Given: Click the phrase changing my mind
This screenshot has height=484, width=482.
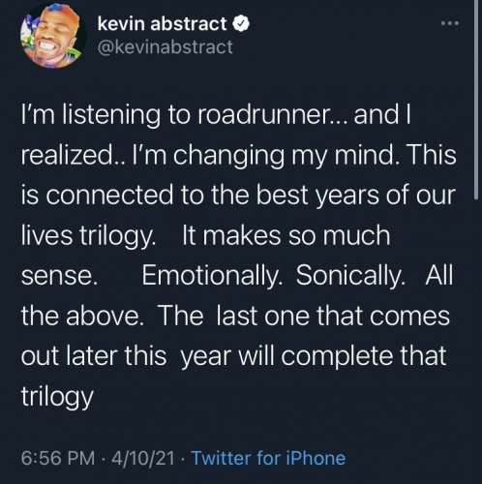Looking at the screenshot, I should pyautogui.click(x=284, y=156).
